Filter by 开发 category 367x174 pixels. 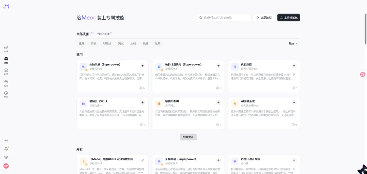[94, 43]
